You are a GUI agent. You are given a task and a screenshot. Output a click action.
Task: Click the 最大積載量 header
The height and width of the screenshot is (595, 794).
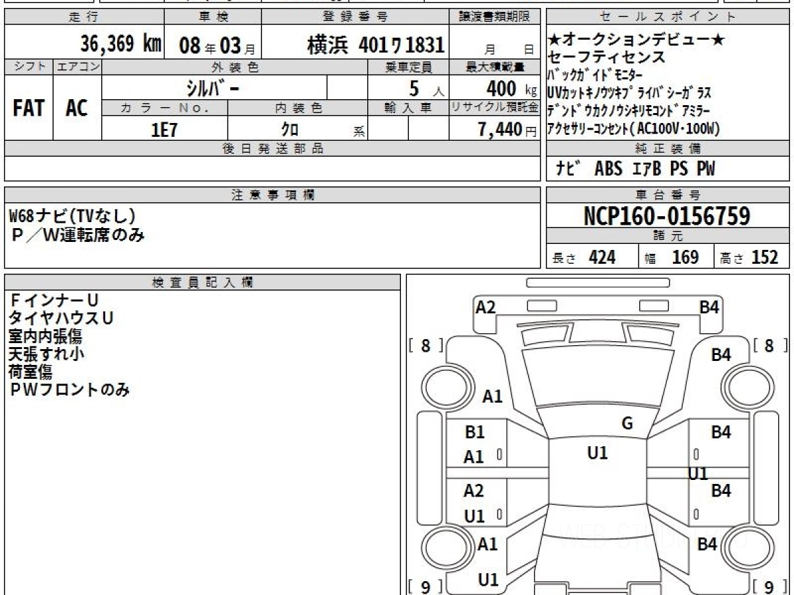[x=496, y=67]
